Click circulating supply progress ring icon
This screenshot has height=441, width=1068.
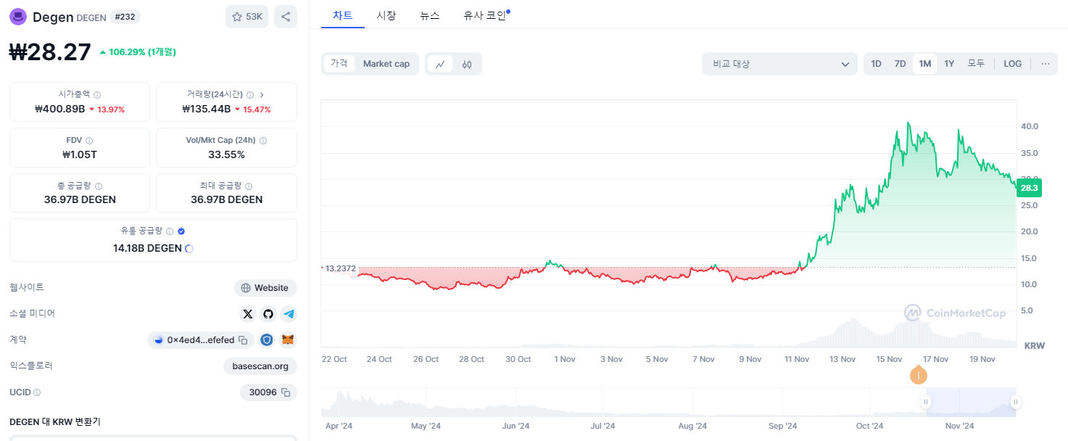coord(189,249)
